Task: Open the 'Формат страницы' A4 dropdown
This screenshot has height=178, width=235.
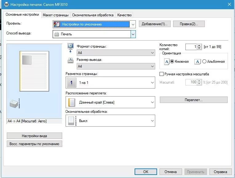Action: (116, 53)
